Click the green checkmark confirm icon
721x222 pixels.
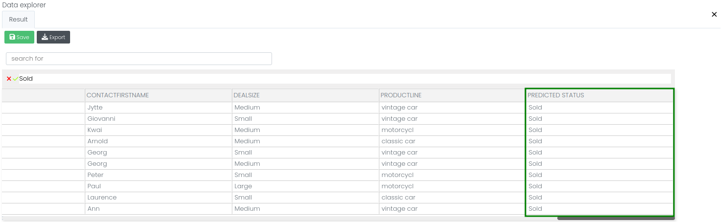click(x=16, y=79)
